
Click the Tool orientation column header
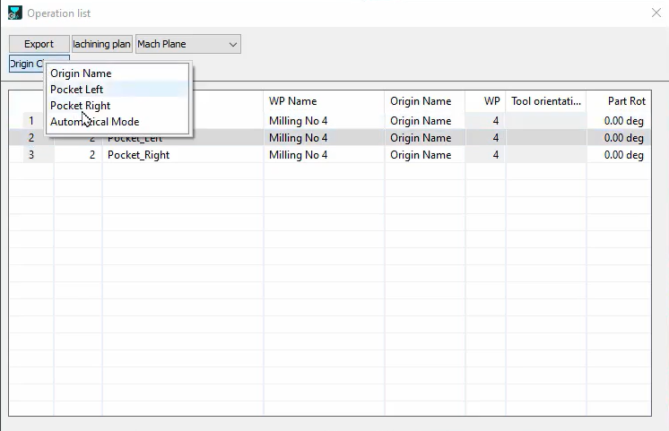tap(546, 101)
